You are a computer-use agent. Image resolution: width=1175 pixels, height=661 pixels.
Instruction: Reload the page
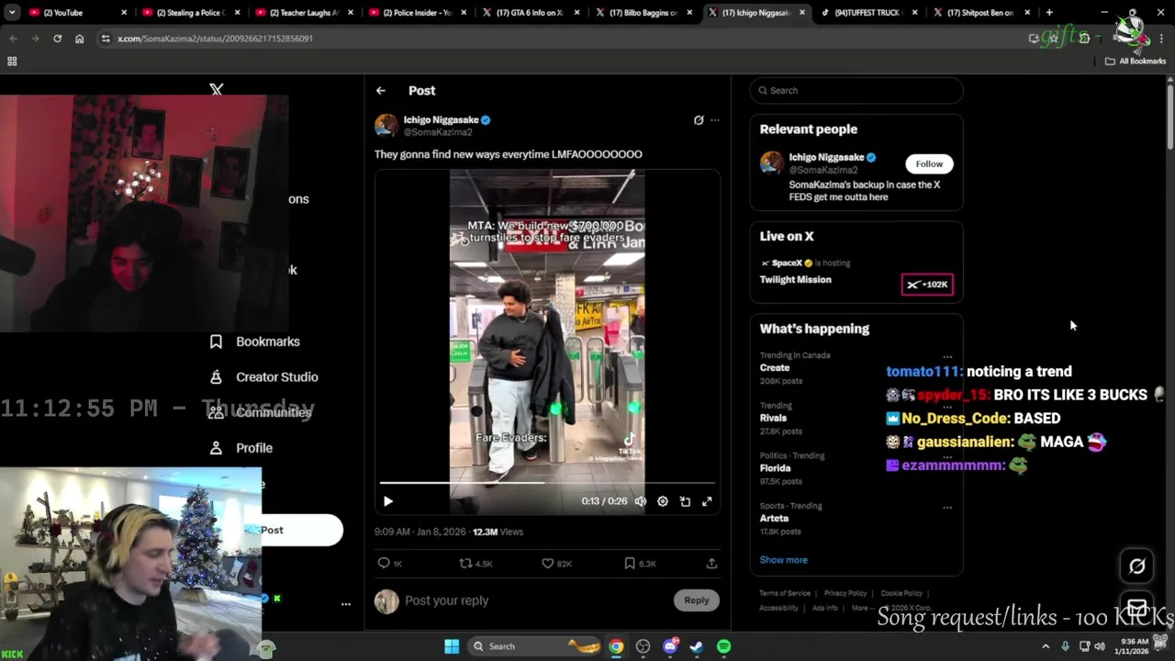point(57,39)
